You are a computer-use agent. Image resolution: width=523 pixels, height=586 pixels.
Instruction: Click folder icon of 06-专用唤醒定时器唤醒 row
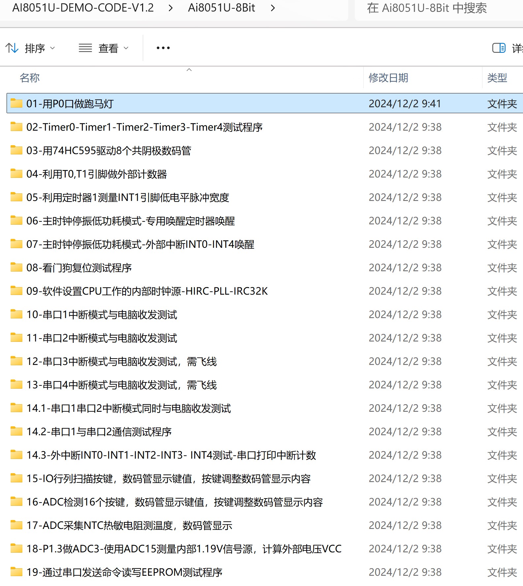(16, 220)
